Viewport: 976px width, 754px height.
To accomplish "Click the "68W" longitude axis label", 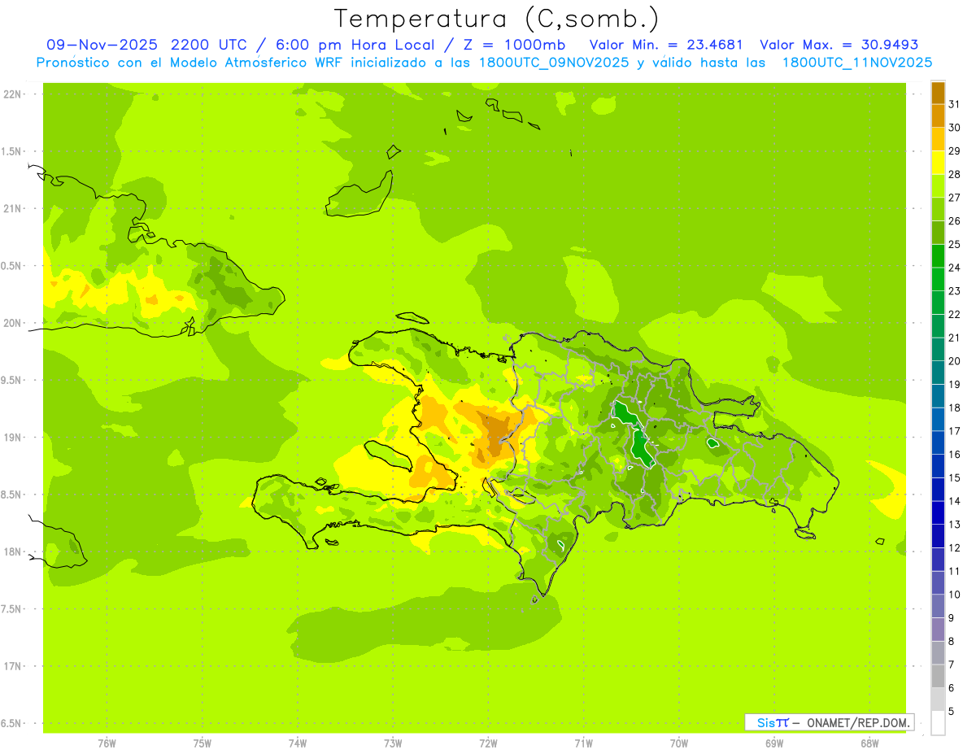I will pos(869,743).
